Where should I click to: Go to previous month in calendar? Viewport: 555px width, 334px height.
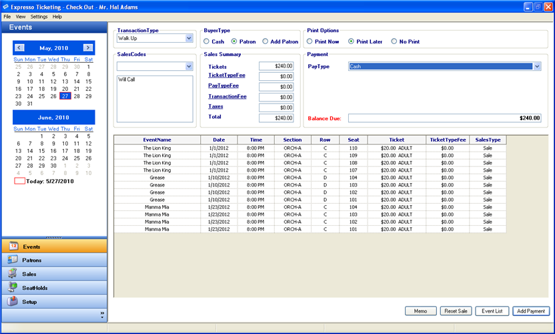click(x=20, y=48)
